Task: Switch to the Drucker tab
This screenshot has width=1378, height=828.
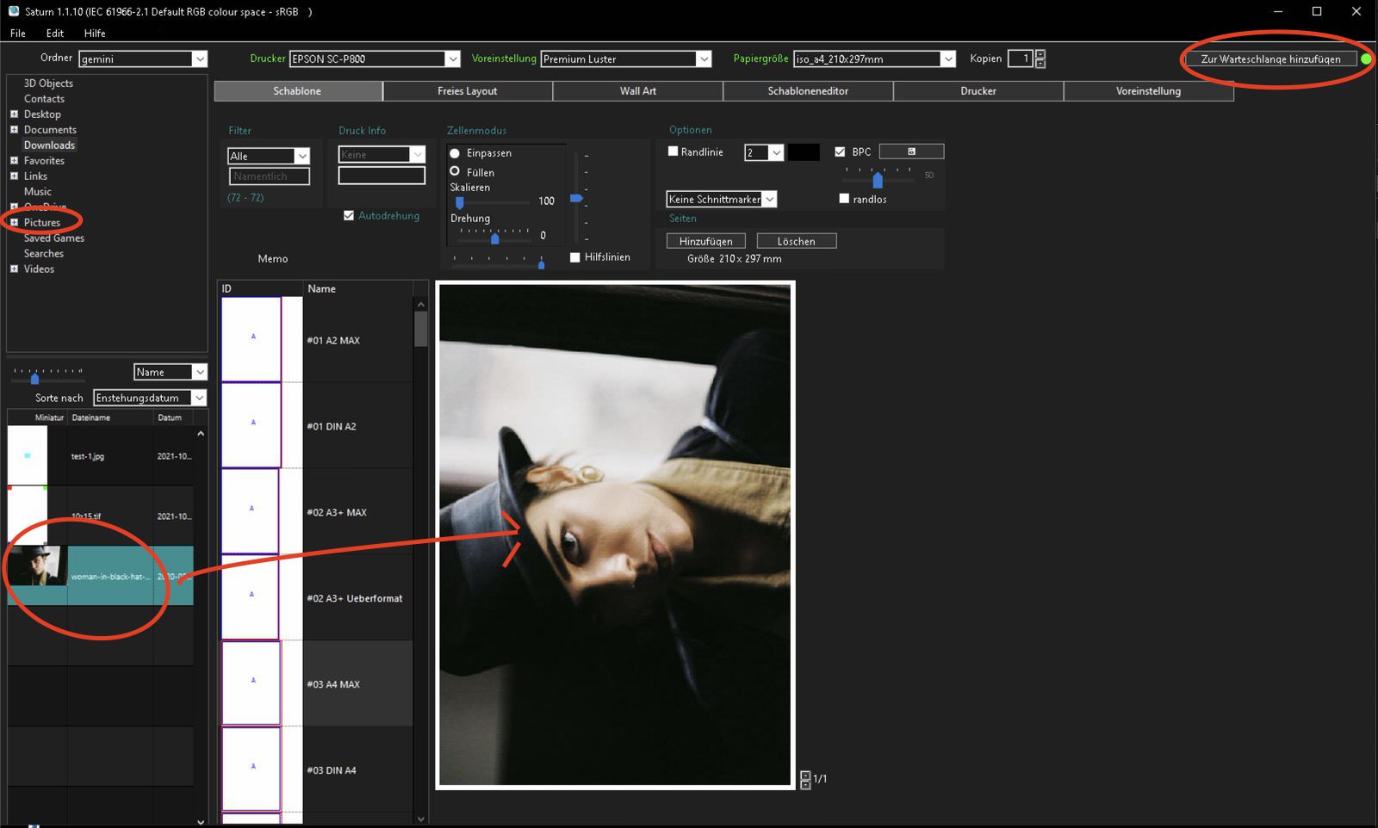Action: coord(978,90)
